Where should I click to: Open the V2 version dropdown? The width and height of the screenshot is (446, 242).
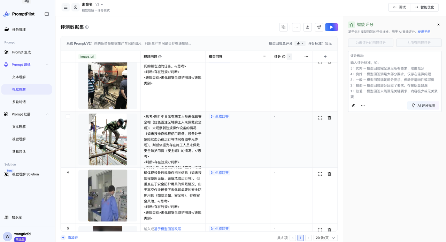click(99, 5)
